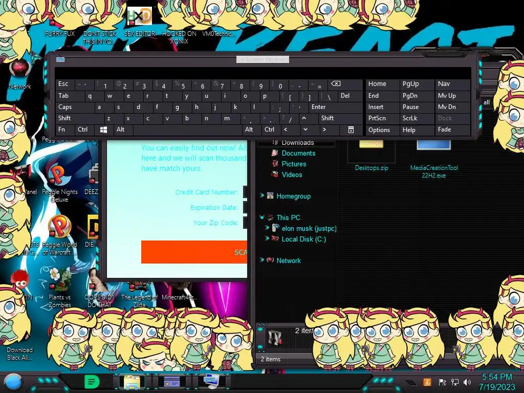Expand the Homegroup tree node

tap(261, 195)
